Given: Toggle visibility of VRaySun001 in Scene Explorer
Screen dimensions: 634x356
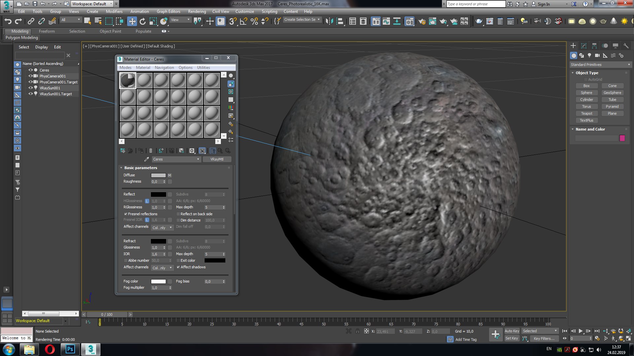Looking at the screenshot, I should tap(30, 88).
